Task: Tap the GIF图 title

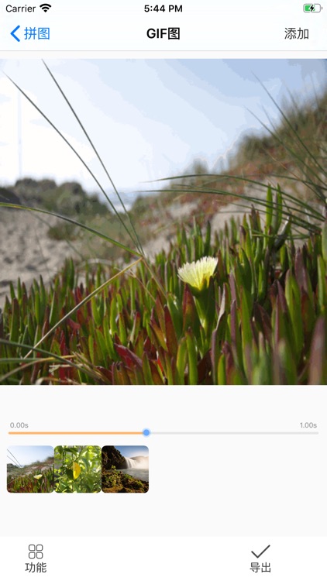Action: [x=163, y=34]
